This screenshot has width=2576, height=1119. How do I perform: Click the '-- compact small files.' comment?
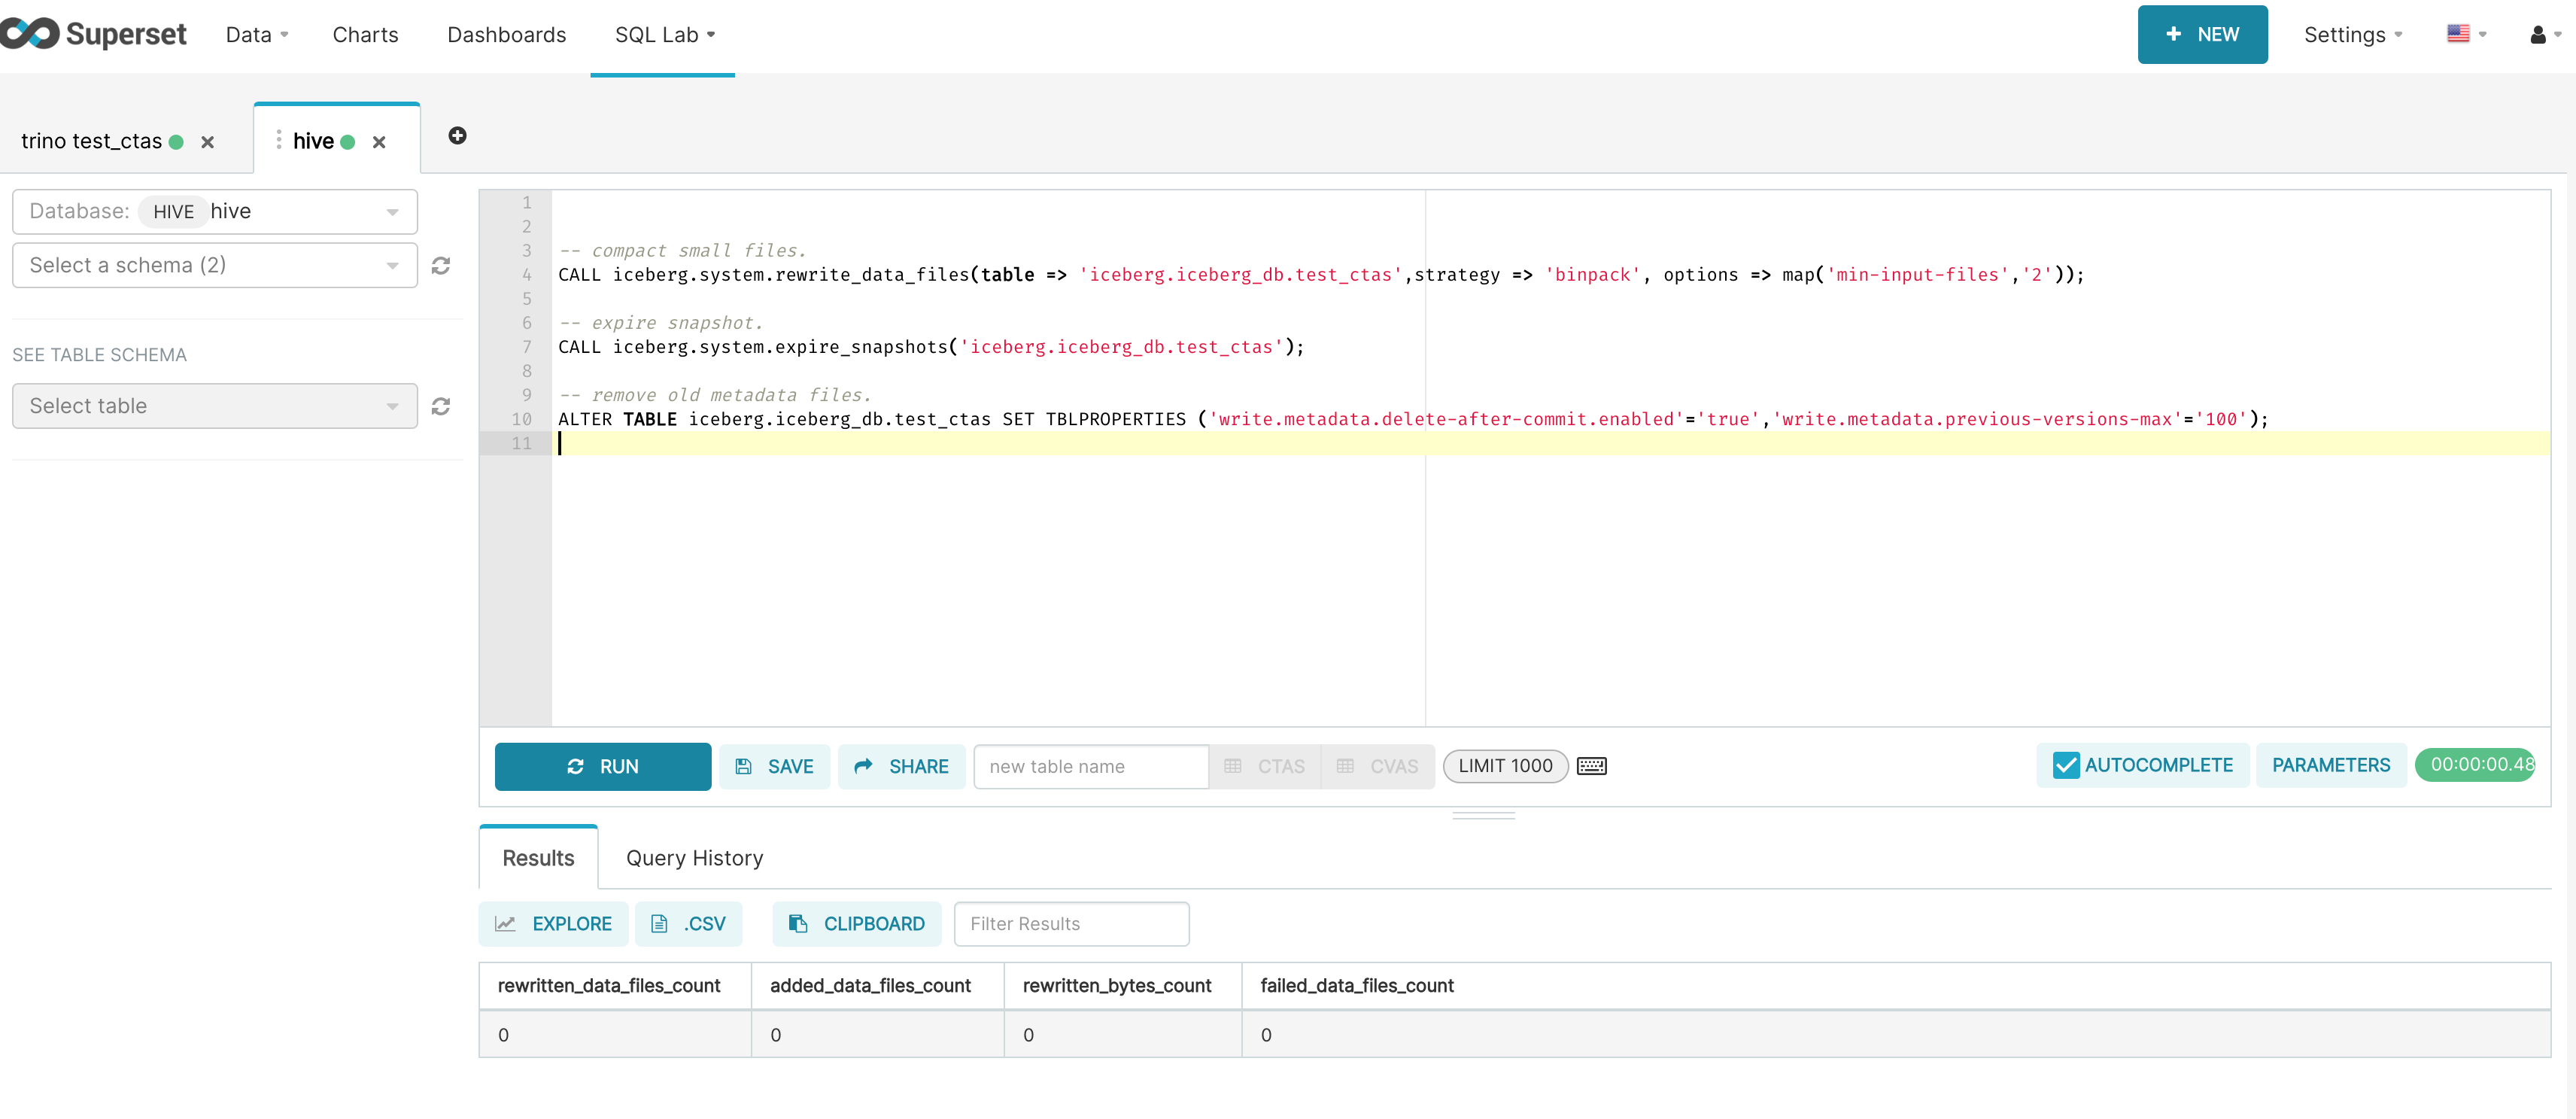click(x=682, y=251)
